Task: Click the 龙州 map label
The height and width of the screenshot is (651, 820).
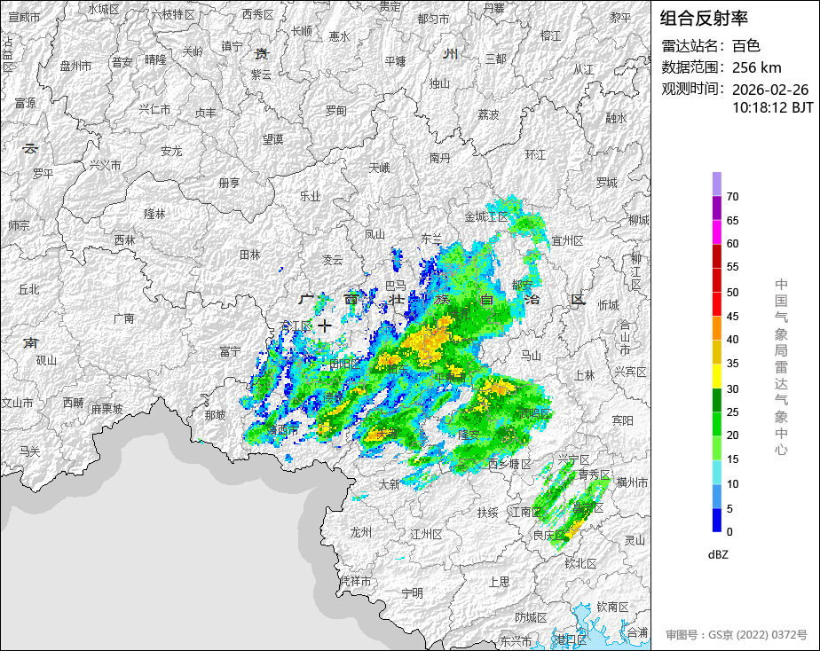Action: [361, 532]
